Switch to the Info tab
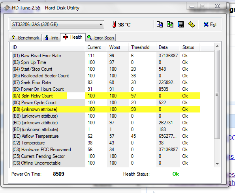Viewport: 235px width, 193px height. [x=51, y=38]
